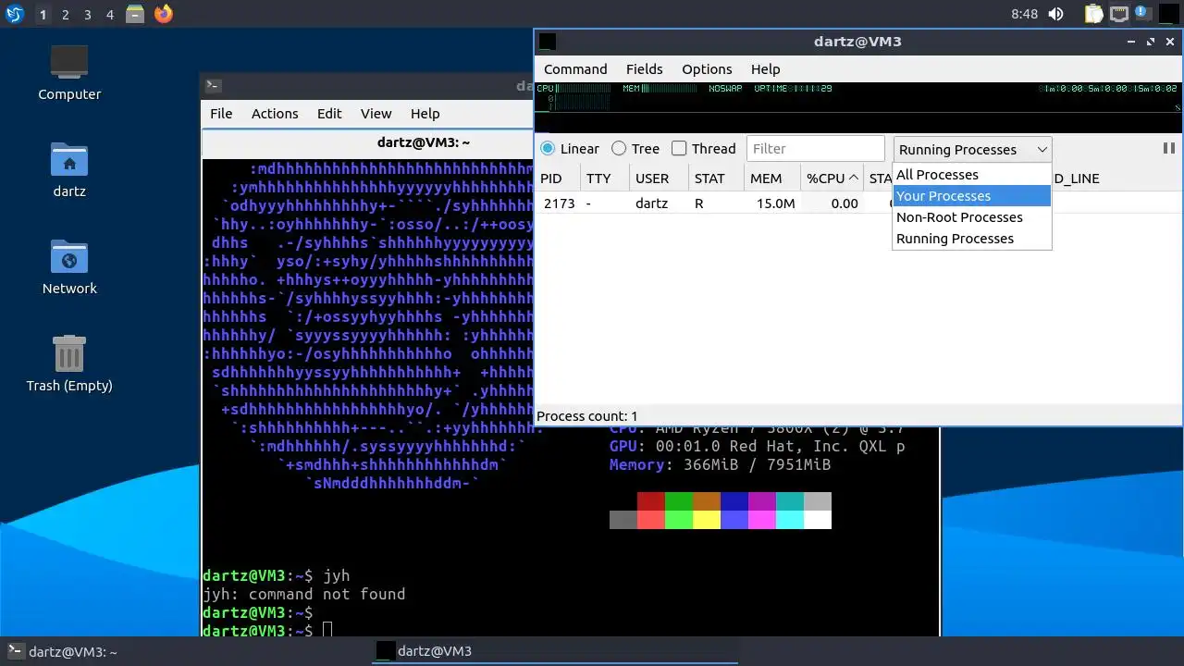Focus the Filter input field
Screen dimensions: 1184x666
click(x=816, y=148)
